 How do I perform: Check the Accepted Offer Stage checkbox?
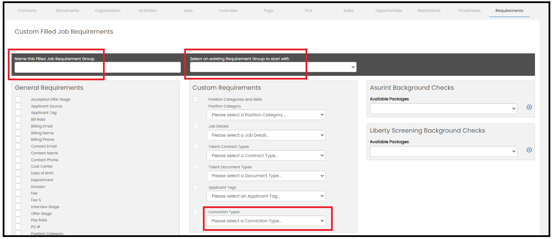coord(18,99)
